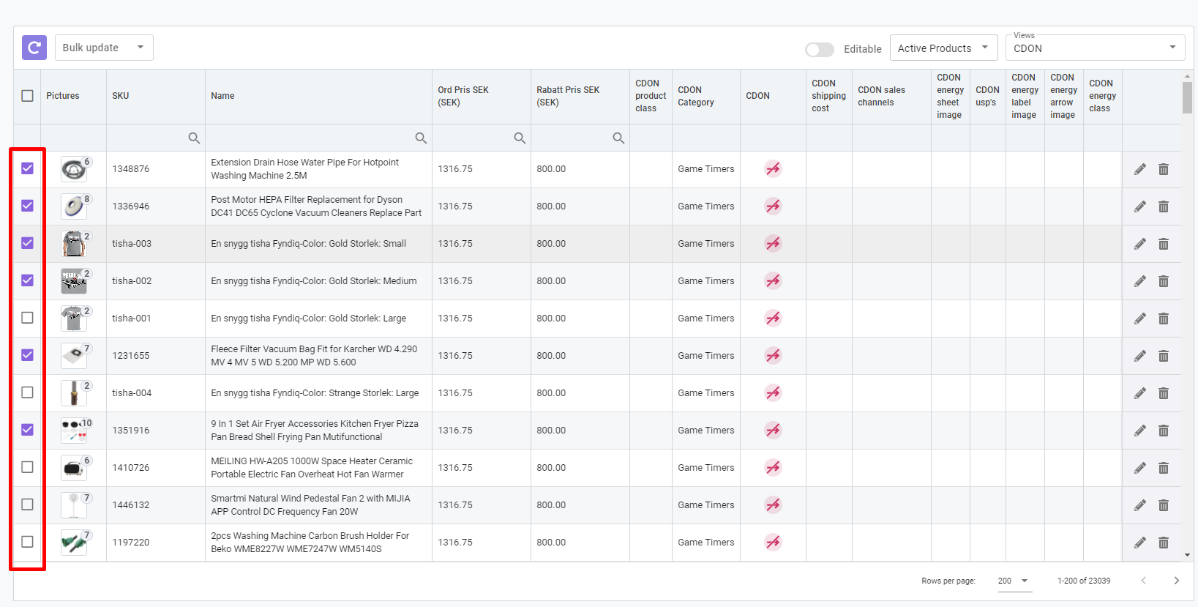Delete the row with SKU 1410726
The image size is (1198, 607).
1164,468
